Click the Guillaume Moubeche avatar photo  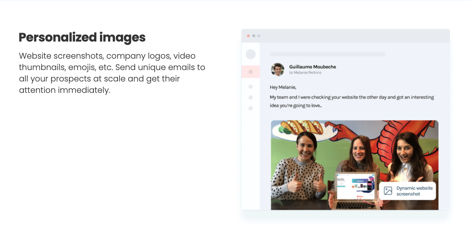(x=278, y=70)
